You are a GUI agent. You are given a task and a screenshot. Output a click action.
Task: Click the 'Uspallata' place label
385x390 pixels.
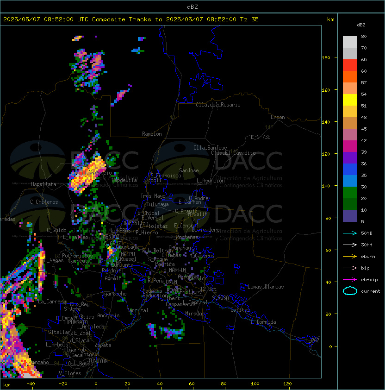(43, 184)
